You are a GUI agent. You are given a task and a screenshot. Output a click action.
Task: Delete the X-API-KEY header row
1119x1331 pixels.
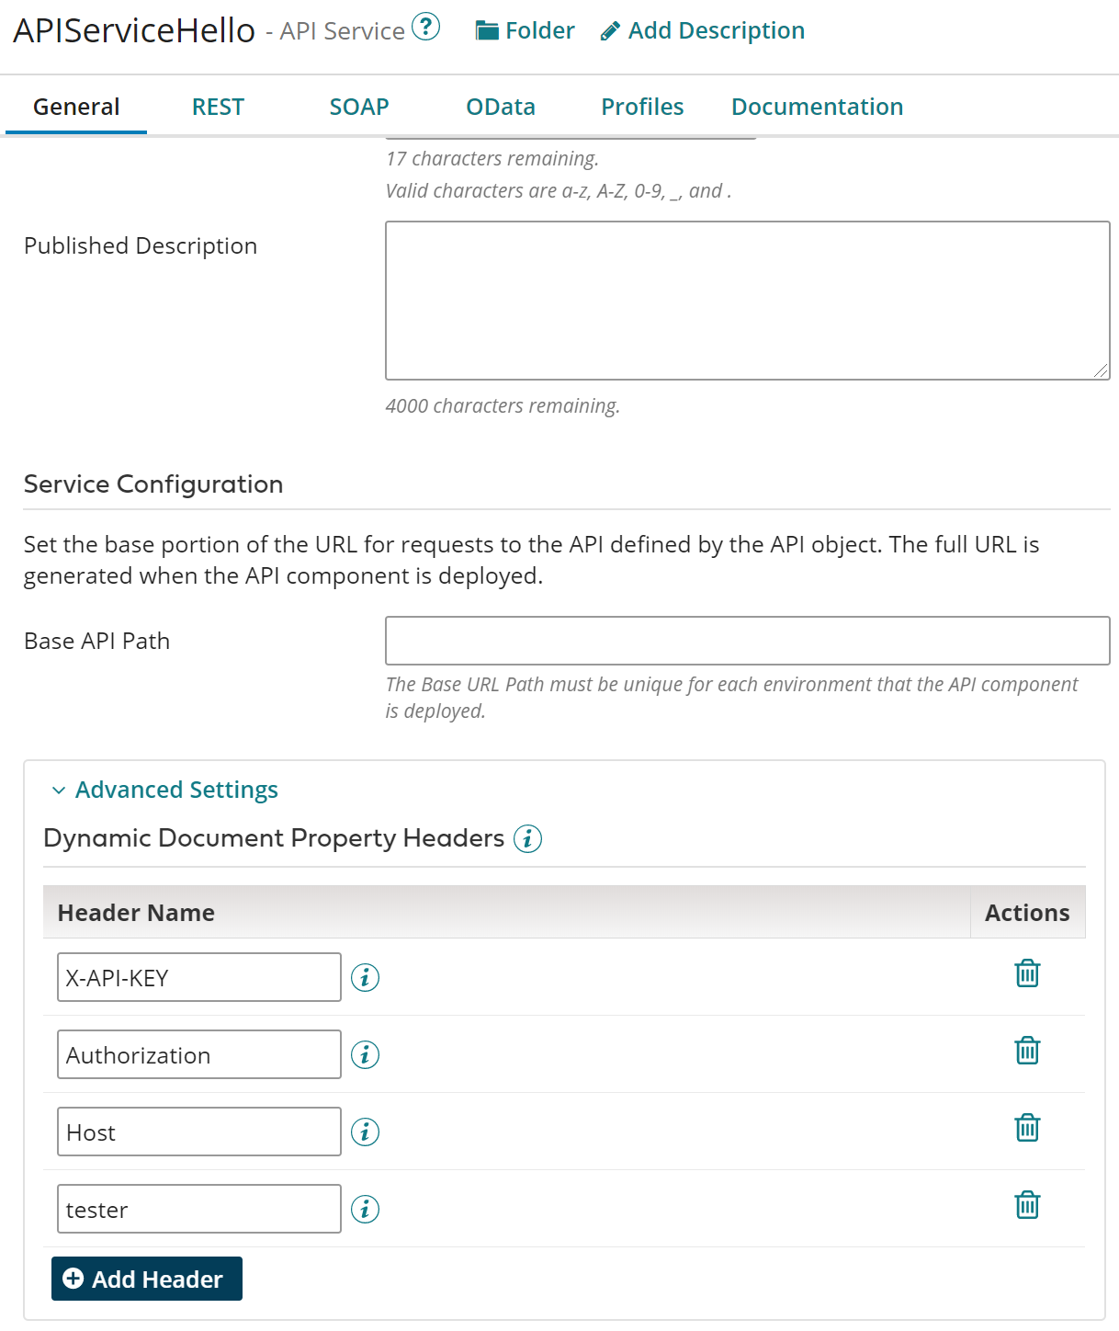pyautogui.click(x=1027, y=973)
